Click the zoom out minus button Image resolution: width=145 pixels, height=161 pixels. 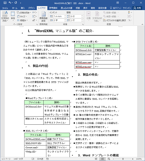tap(113, 159)
